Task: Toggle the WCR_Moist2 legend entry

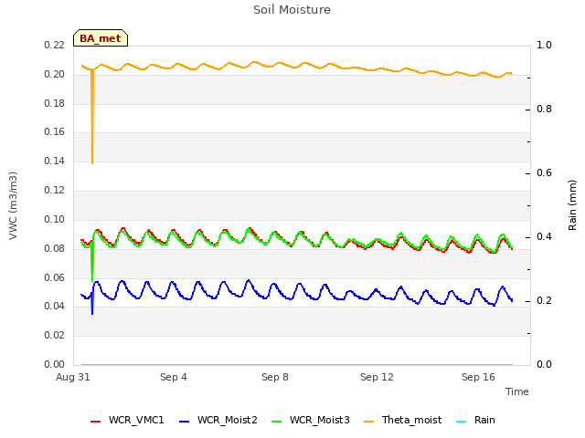Action: [x=218, y=420]
